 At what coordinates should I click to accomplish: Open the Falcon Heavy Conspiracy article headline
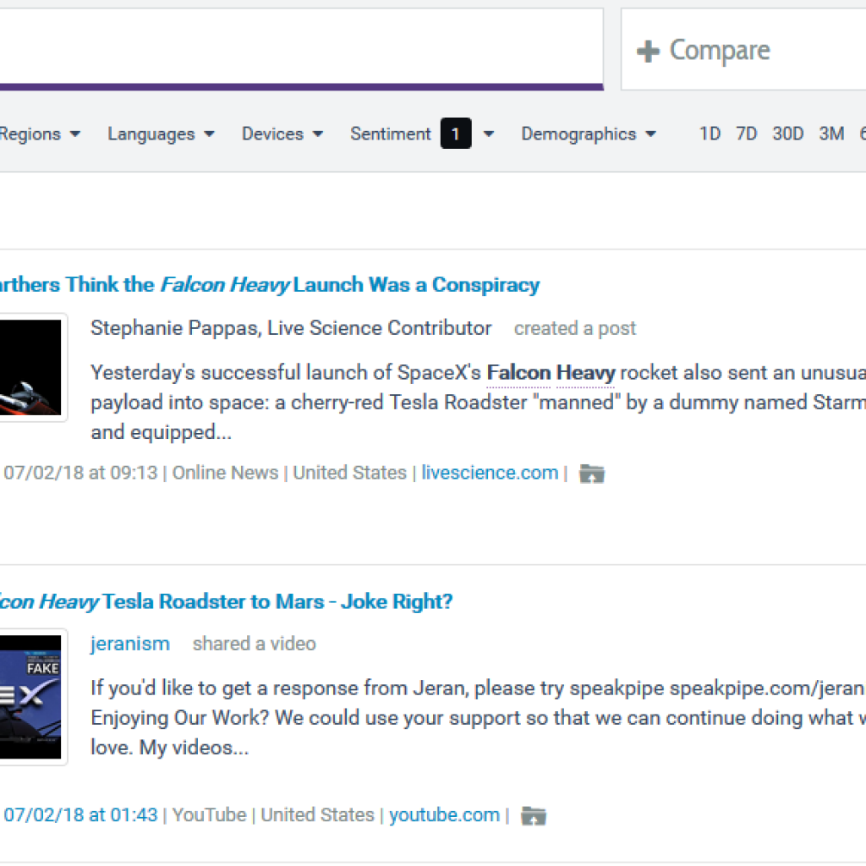(x=270, y=284)
